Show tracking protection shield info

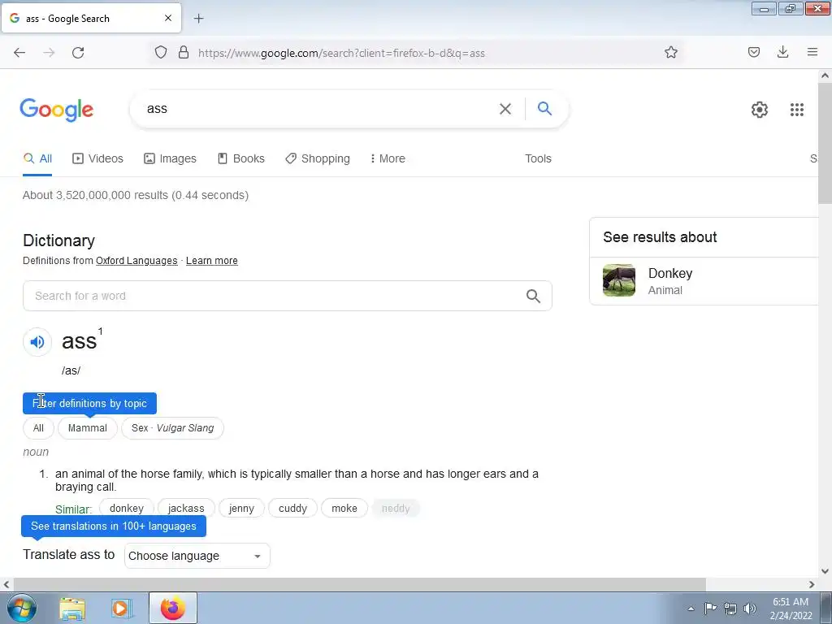coord(161,52)
